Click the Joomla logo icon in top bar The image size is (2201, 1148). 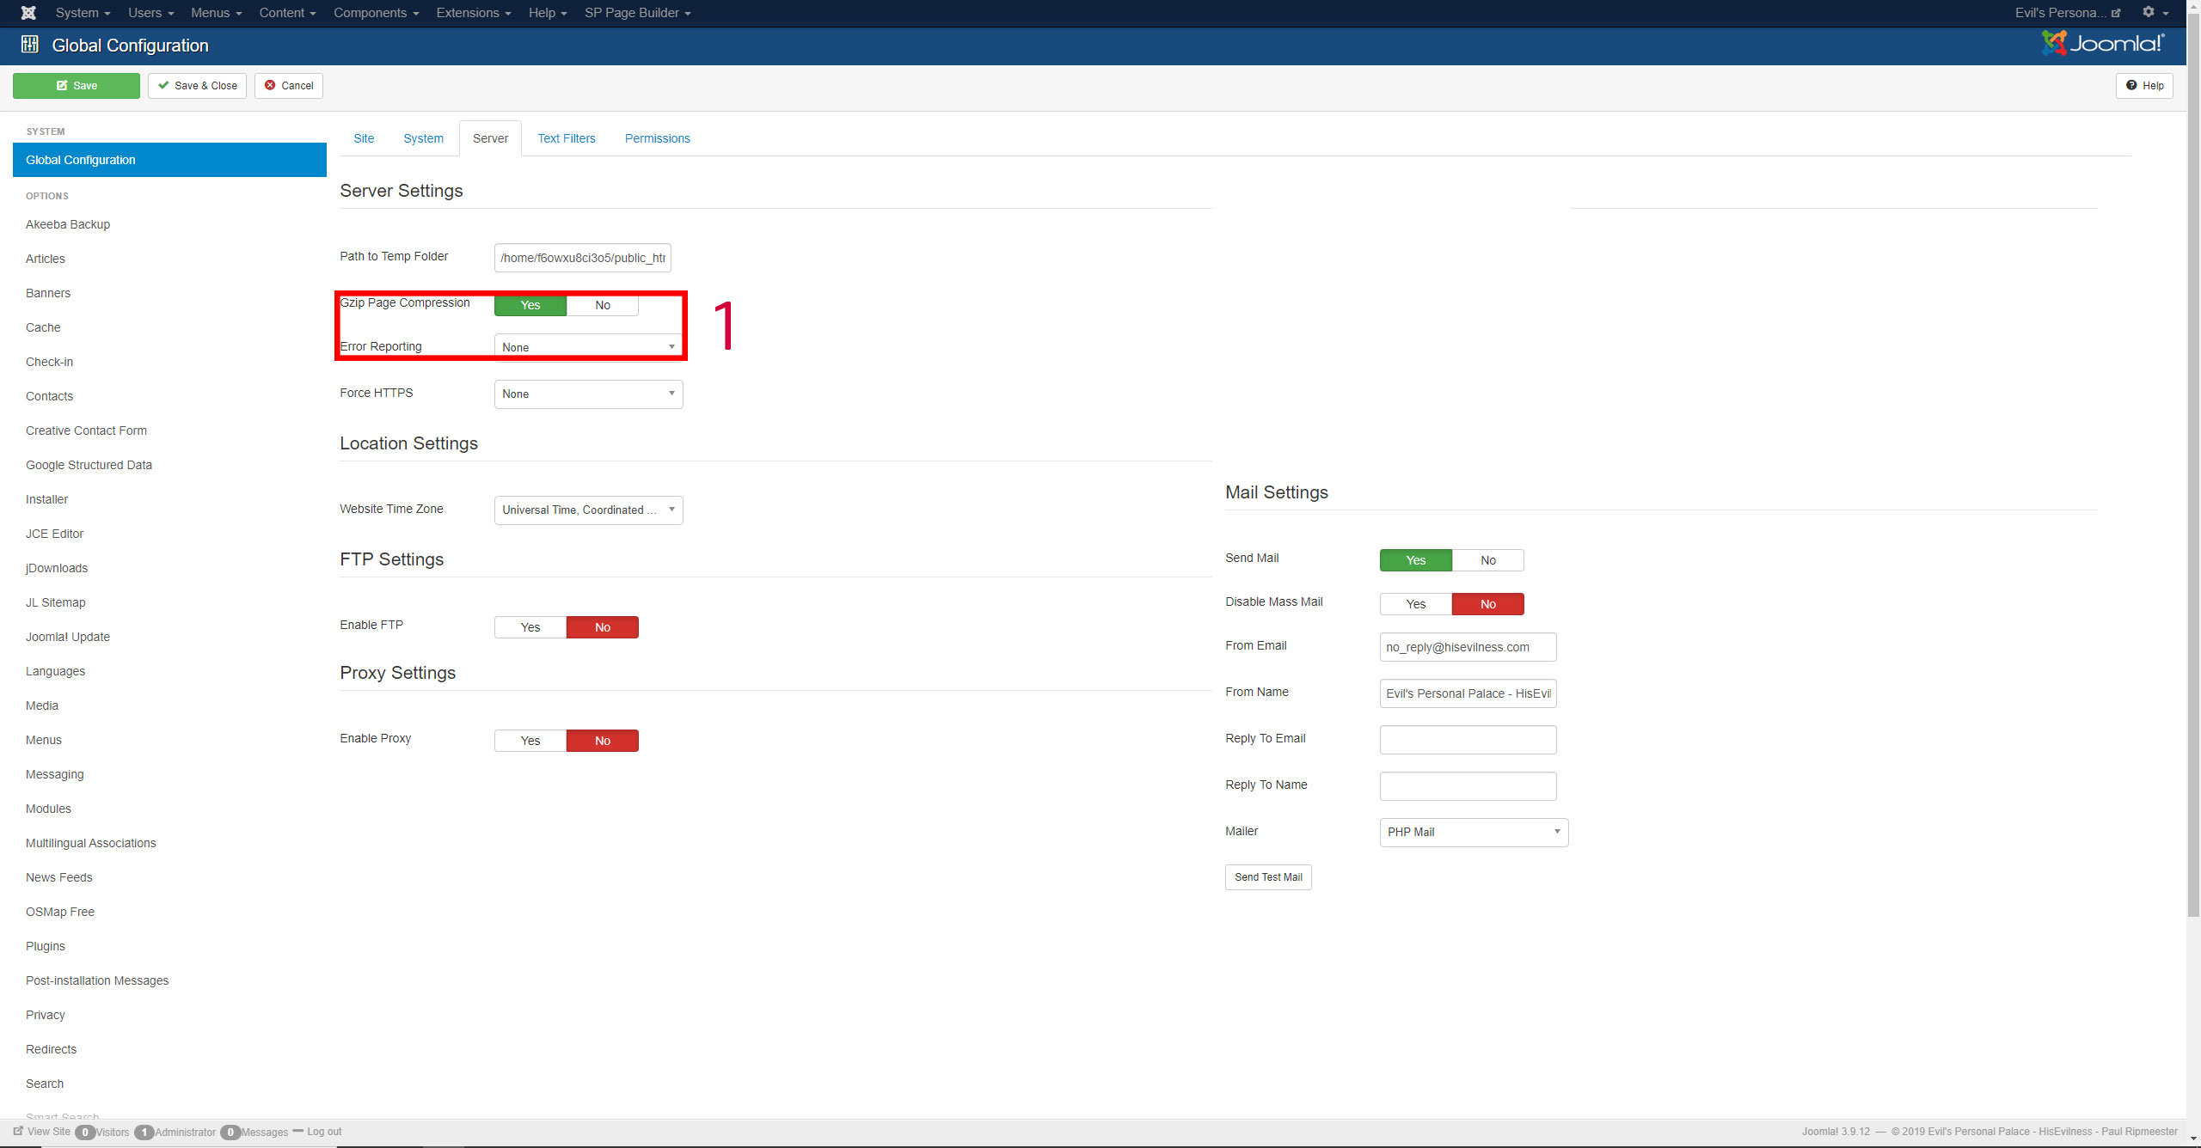click(28, 13)
